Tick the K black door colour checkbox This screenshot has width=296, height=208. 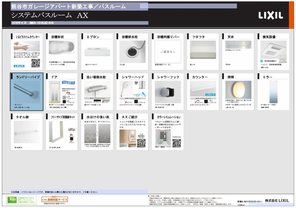pyautogui.click(x=67, y=101)
